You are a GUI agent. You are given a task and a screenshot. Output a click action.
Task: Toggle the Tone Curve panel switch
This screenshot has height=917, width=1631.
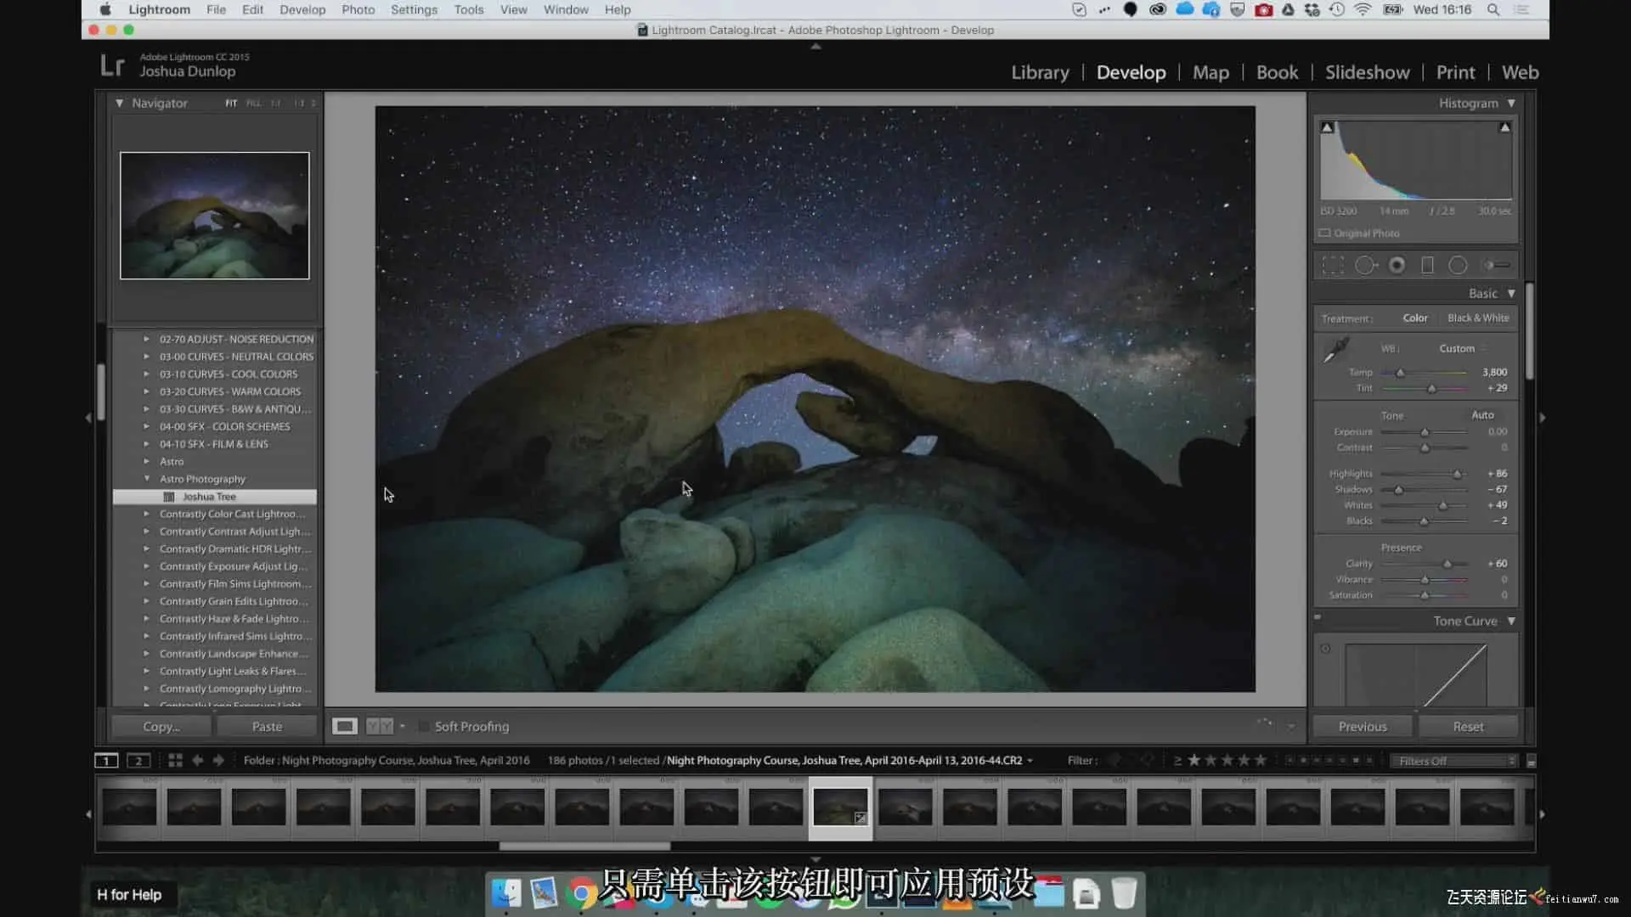(1318, 618)
